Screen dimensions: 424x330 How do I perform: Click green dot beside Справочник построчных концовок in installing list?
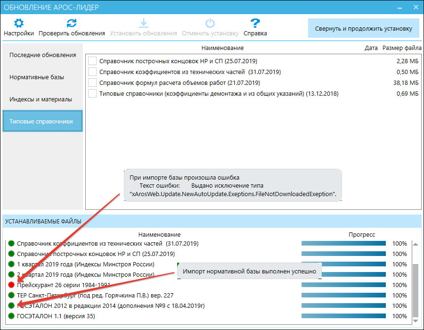click(11, 254)
